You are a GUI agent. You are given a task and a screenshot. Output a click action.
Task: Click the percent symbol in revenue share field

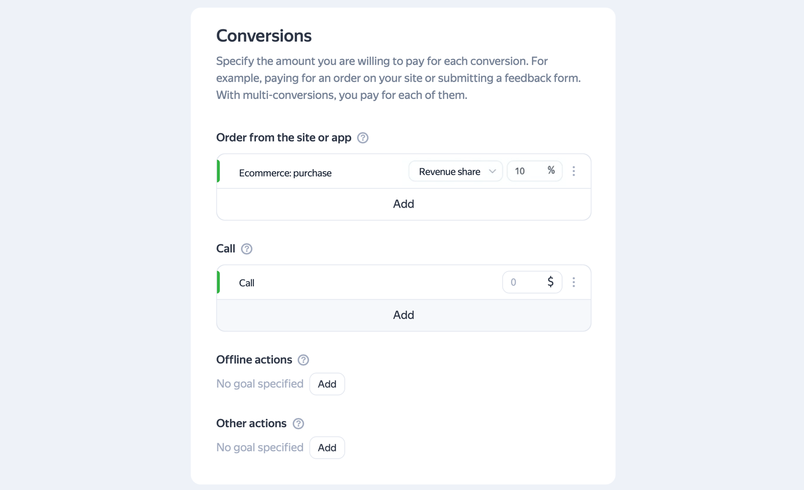tap(551, 171)
